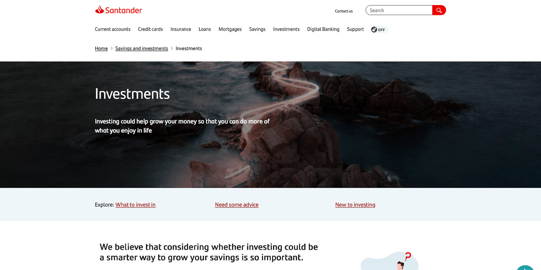Click the red search magnifier button
This screenshot has height=270, width=541.
tap(439, 10)
